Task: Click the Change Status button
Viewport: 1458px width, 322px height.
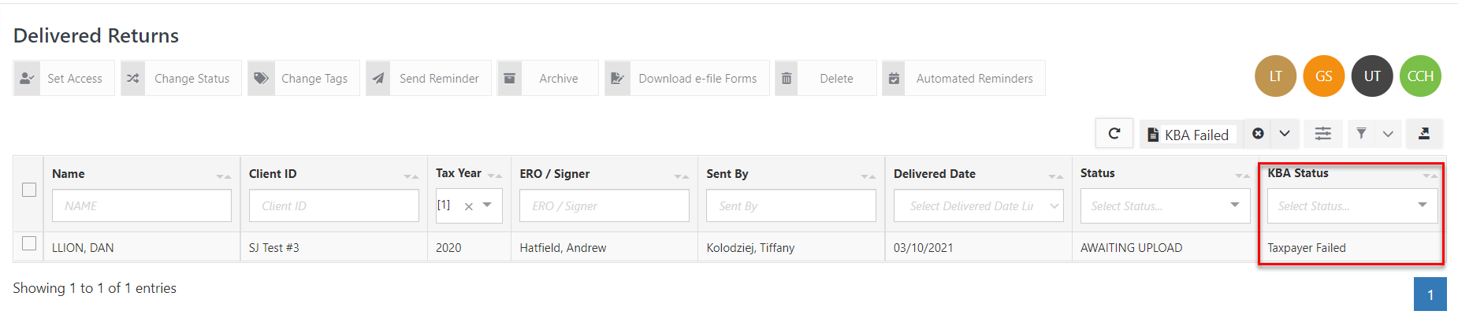Action: click(x=180, y=78)
